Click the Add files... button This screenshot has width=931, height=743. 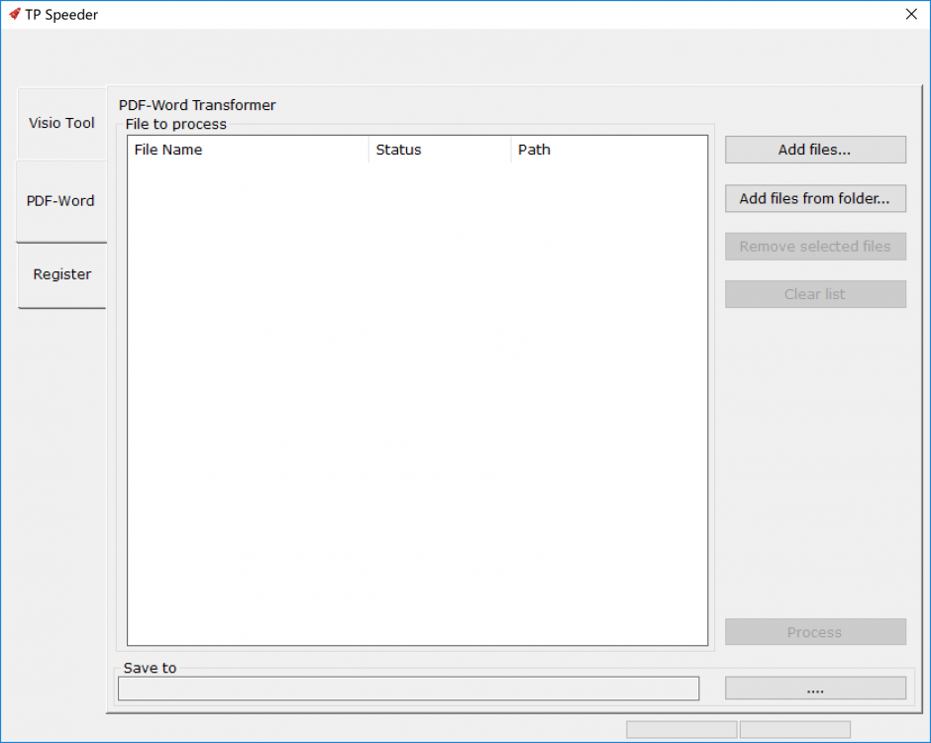coord(815,150)
